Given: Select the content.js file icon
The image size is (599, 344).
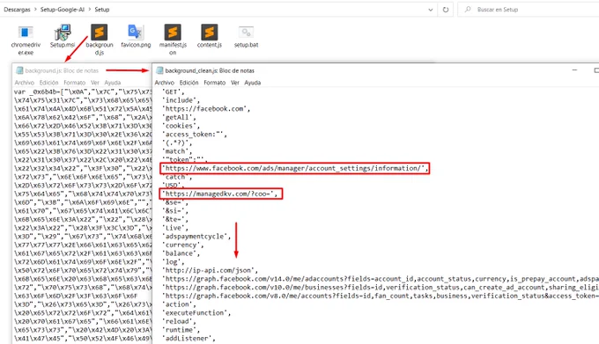Looking at the screenshot, I should (210, 33).
